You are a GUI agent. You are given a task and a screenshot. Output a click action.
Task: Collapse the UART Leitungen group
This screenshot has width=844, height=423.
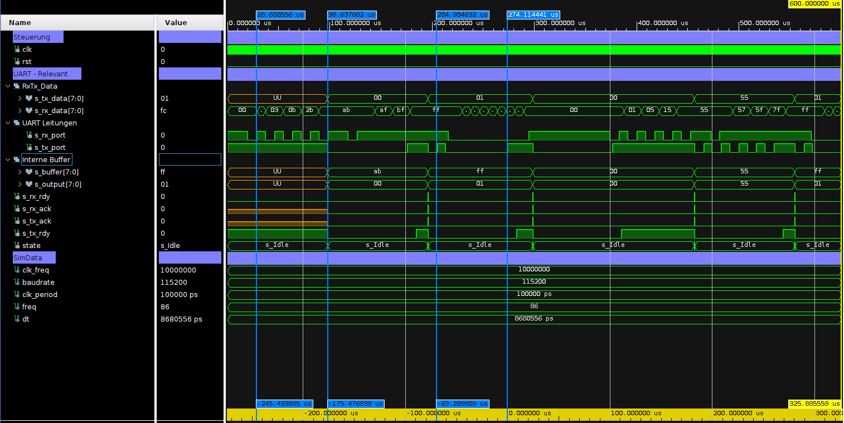(8, 123)
